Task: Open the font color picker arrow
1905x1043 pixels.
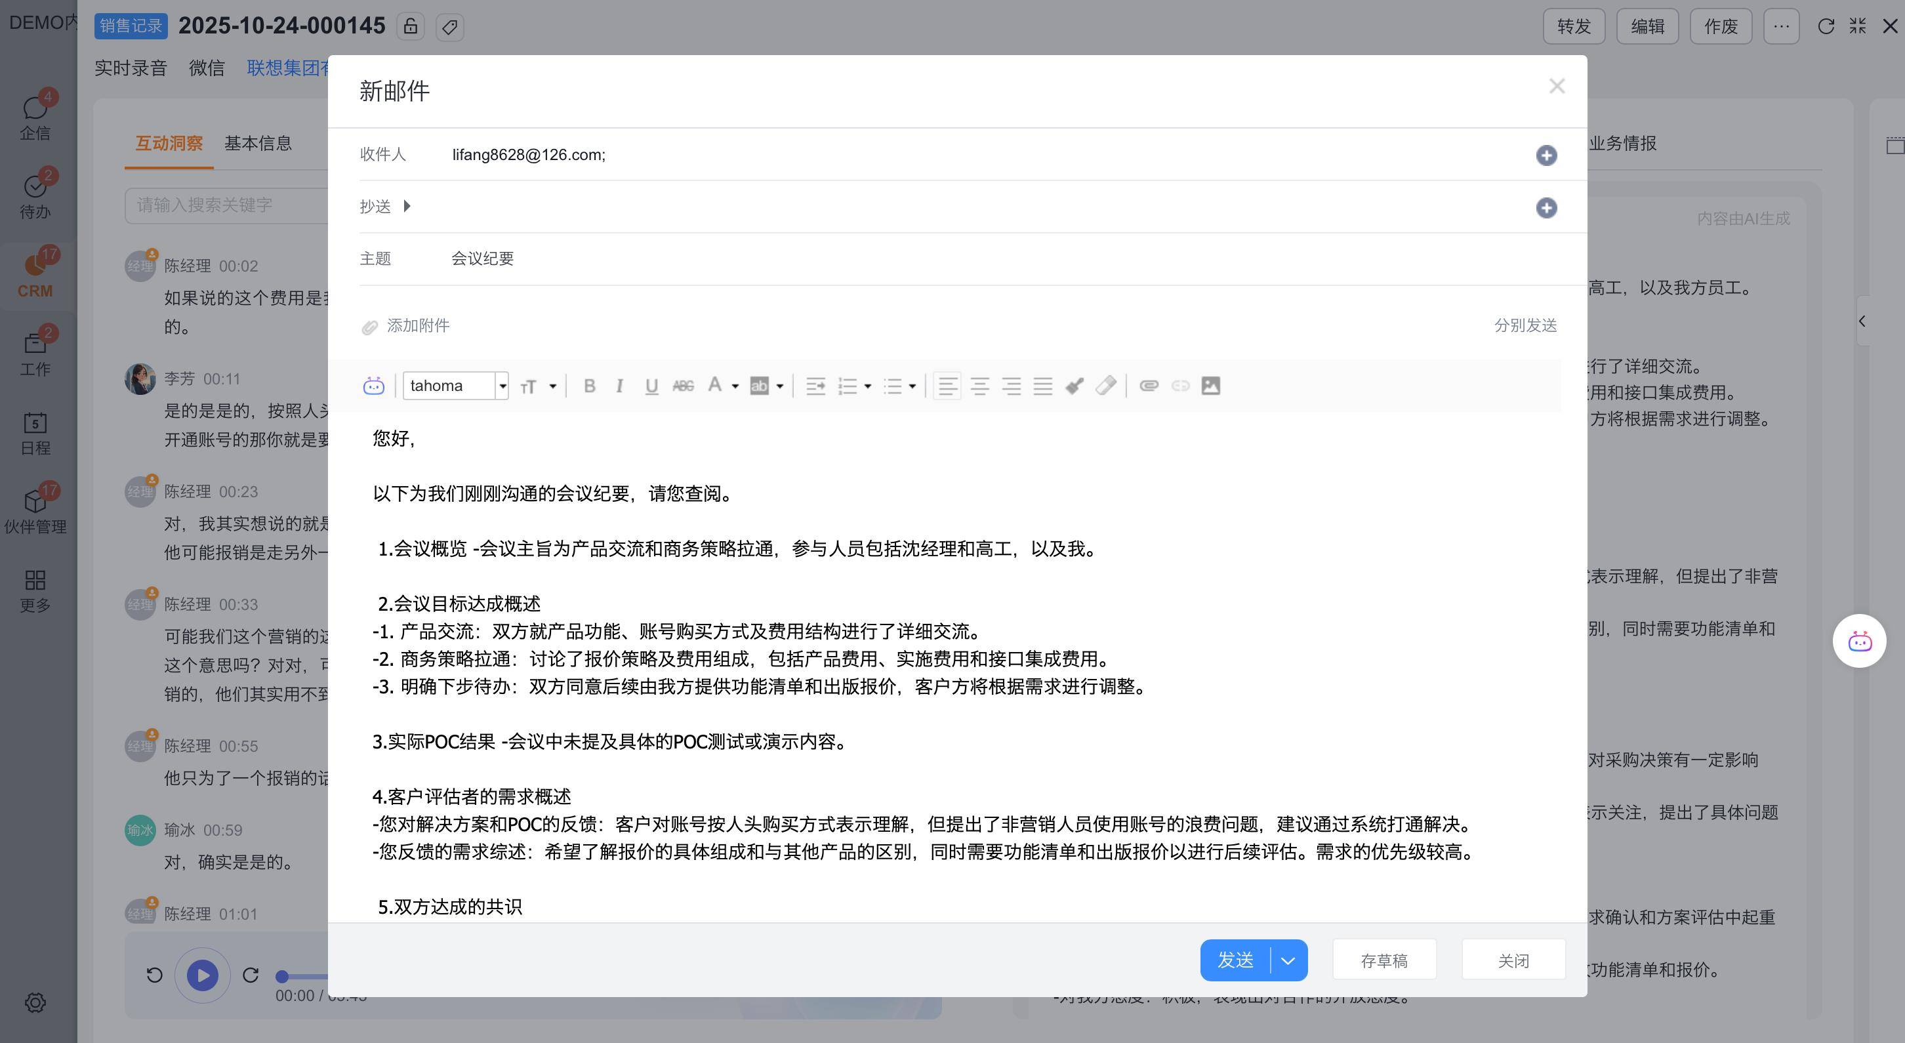Action: point(734,386)
